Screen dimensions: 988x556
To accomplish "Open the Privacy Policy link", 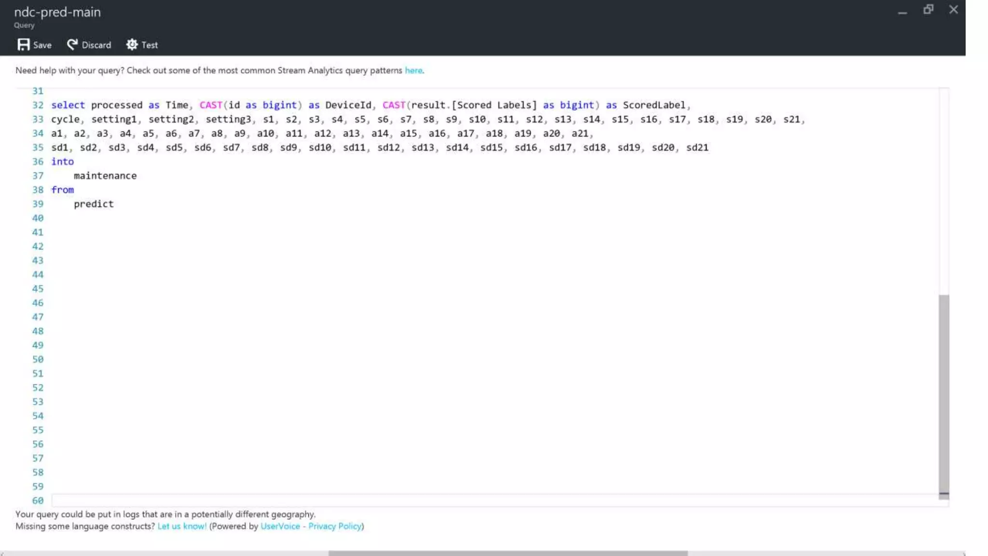I will click(335, 527).
